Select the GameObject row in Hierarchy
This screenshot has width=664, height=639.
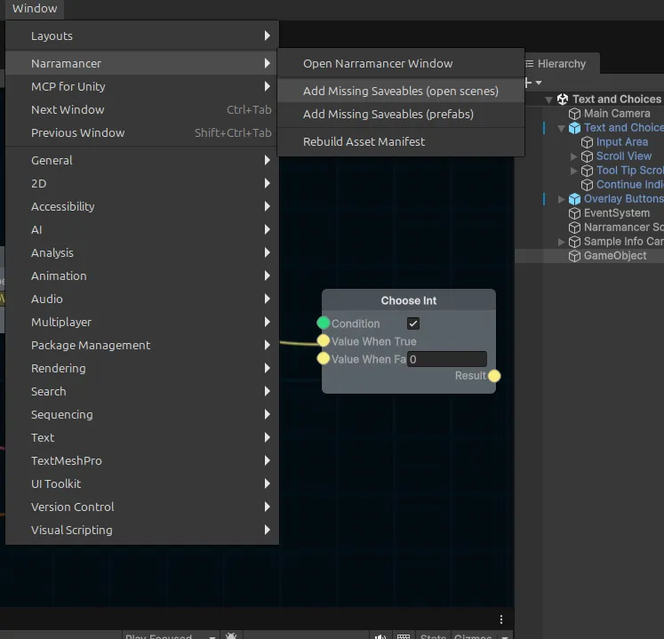click(x=589, y=256)
